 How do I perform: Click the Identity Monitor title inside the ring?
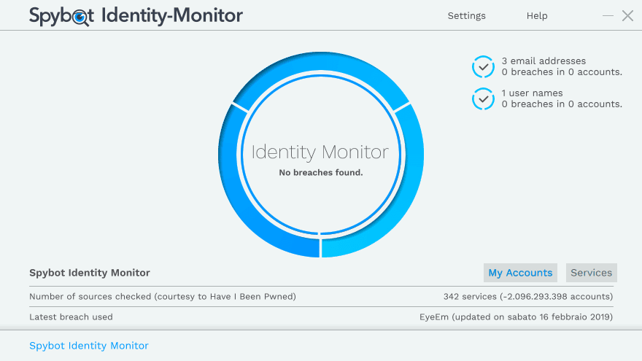tap(320, 152)
